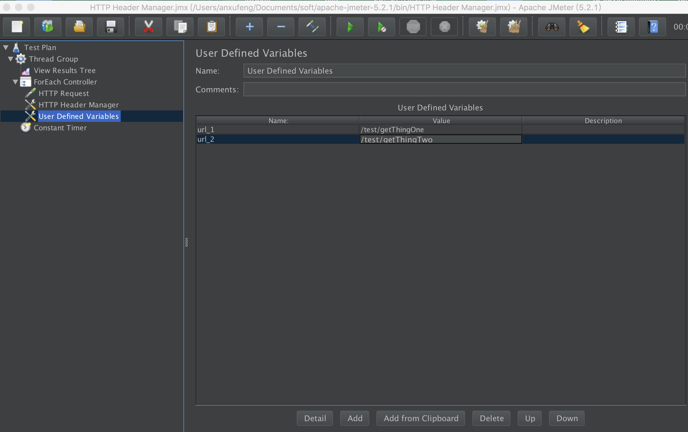Click the minus Collapse All icon
This screenshot has width=688, height=432.
click(x=281, y=27)
